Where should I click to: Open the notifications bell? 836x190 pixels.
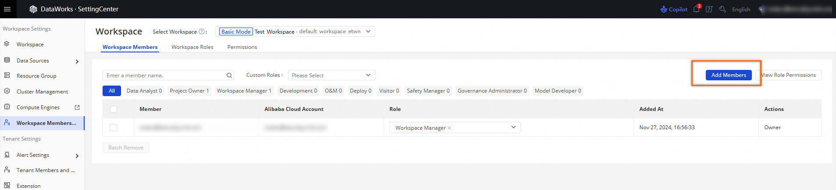click(696, 9)
